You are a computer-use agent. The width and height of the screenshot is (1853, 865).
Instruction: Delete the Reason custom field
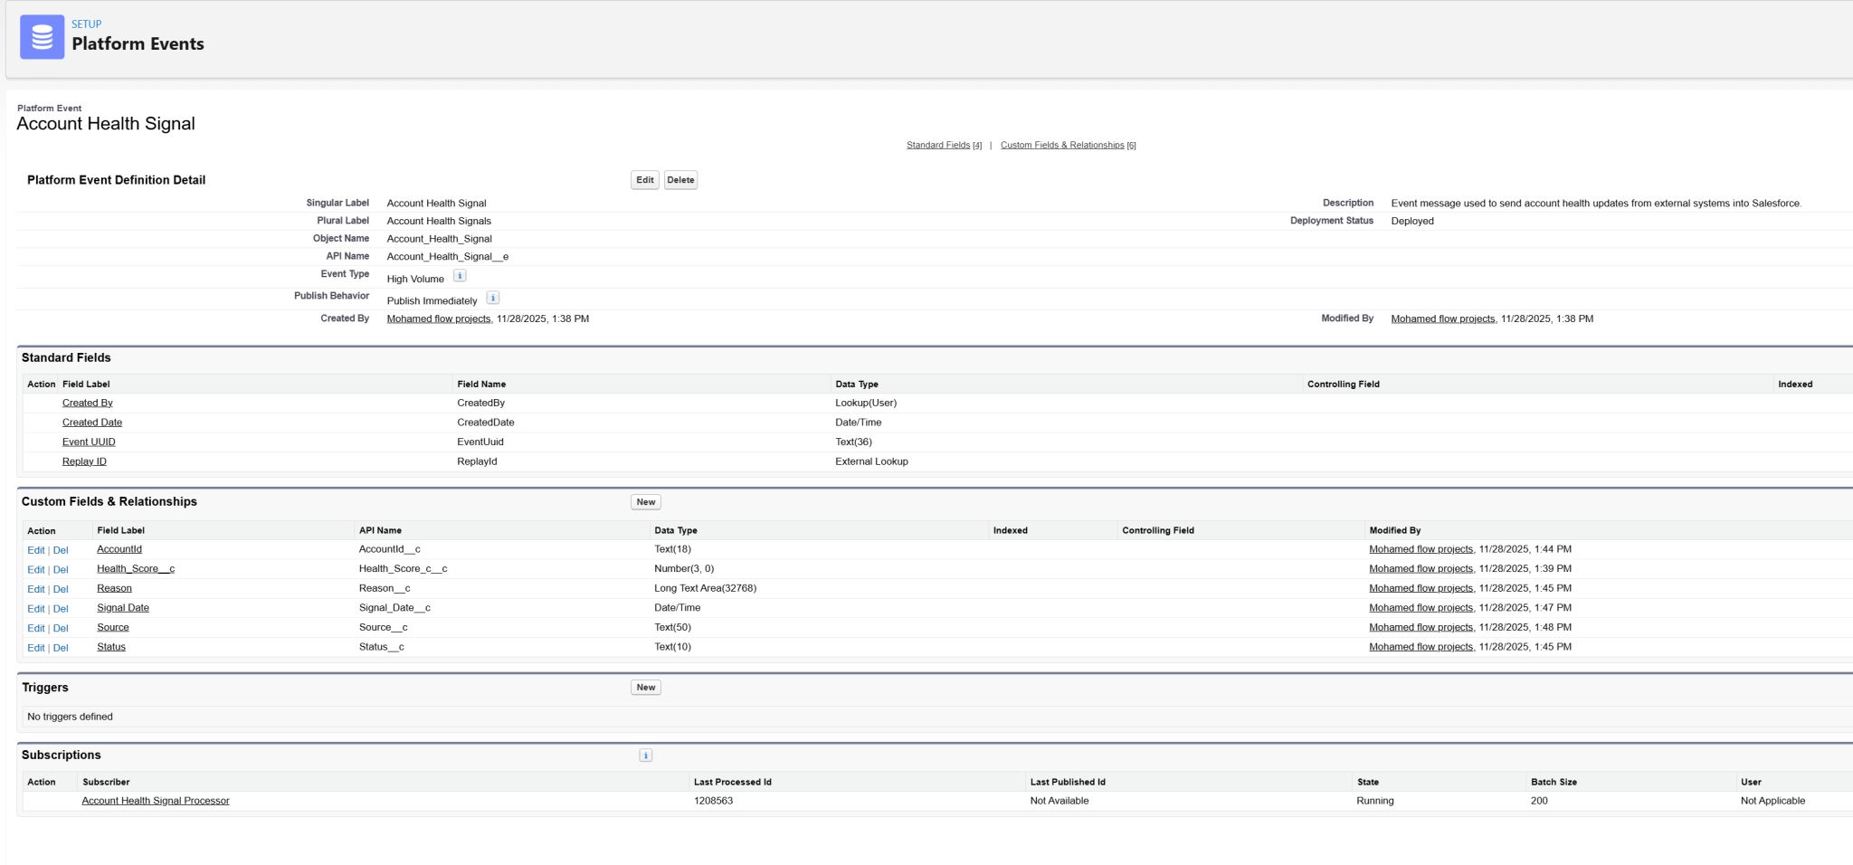(x=61, y=589)
